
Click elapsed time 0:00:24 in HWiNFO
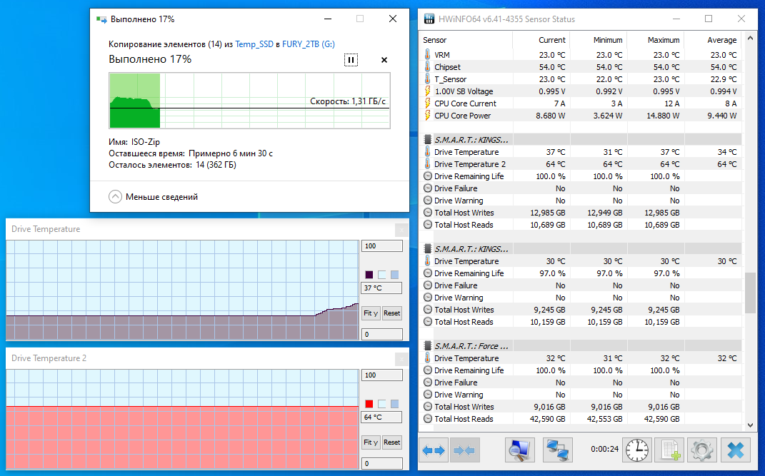tap(604, 449)
